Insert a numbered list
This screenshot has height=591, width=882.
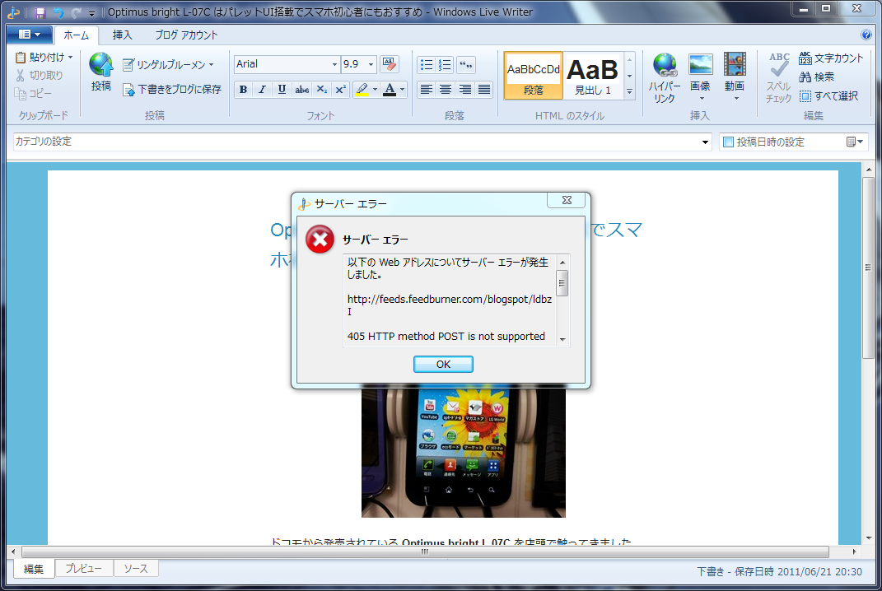click(445, 65)
